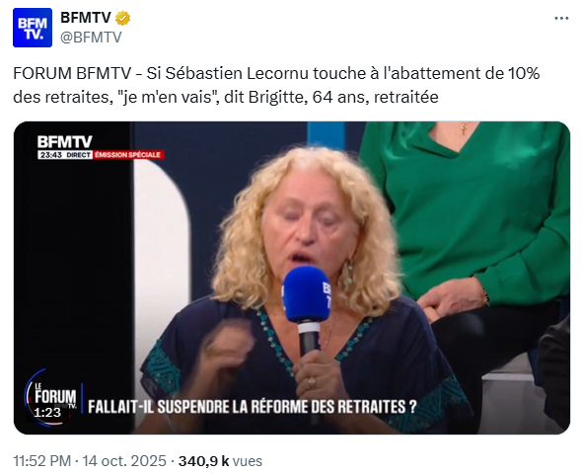Open the 11:52 PM timestamp link

coord(42,461)
